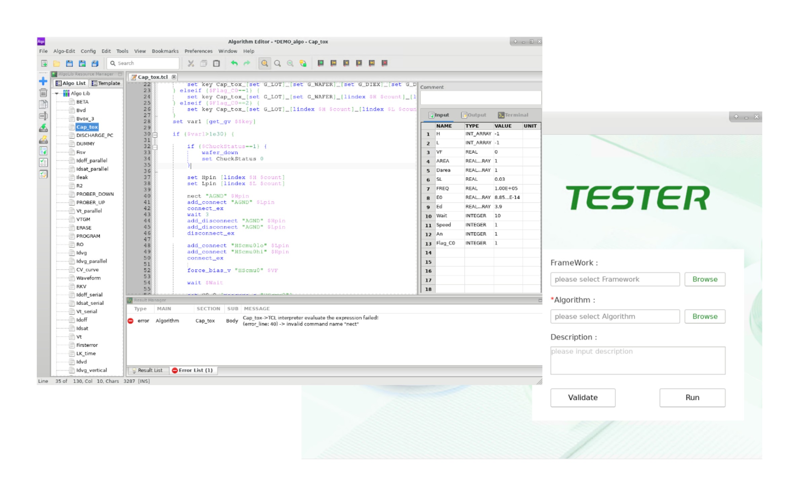Switch to the Output tab

click(474, 115)
